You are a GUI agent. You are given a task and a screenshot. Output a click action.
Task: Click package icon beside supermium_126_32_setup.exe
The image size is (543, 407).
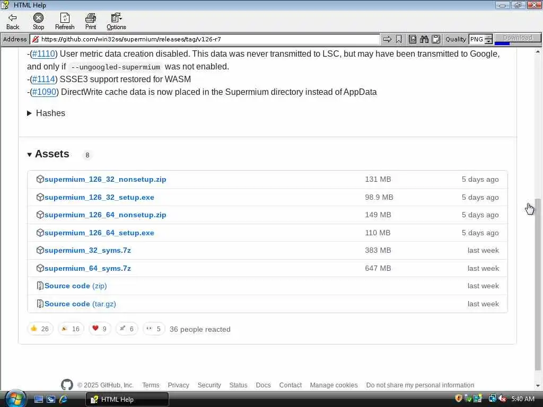[x=40, y=197]
